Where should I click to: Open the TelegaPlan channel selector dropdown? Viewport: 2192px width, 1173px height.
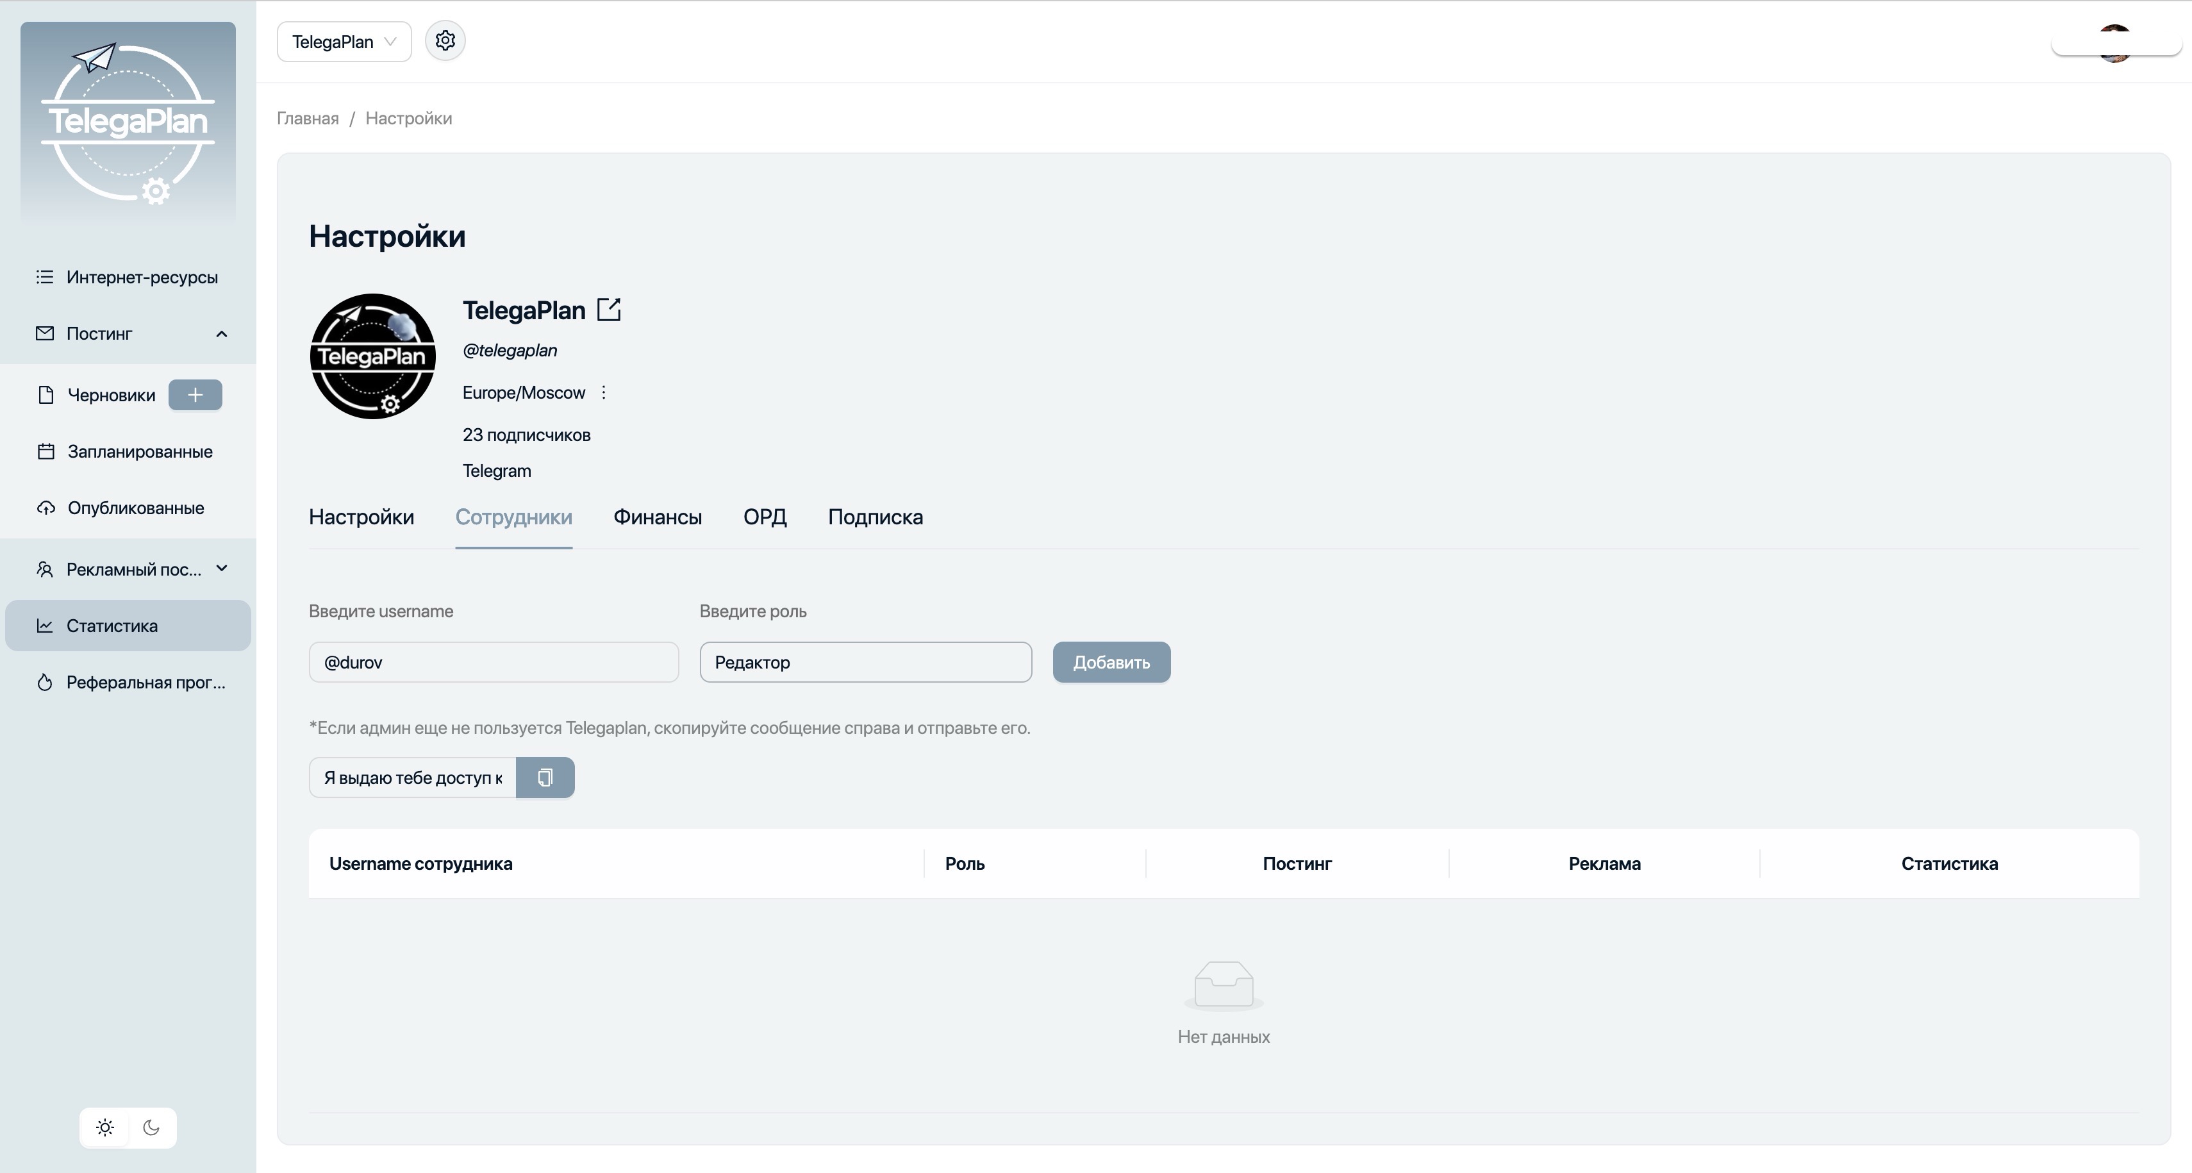(x=344, y=42)
